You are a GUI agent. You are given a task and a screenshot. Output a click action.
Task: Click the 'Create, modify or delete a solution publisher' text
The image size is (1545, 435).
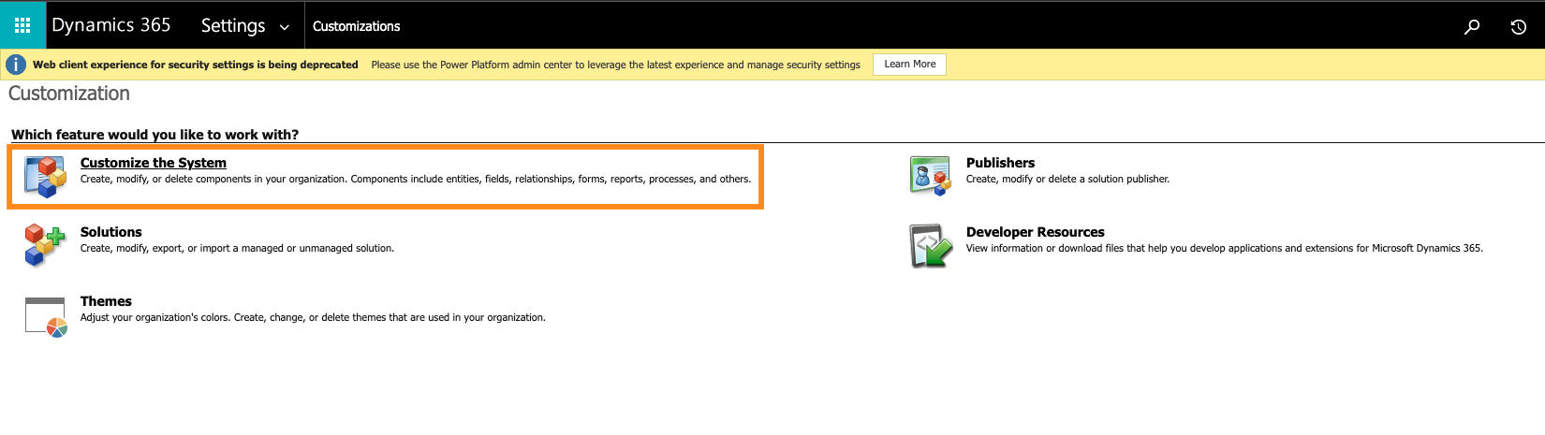pyautogui.click(x=1067, y=179)
